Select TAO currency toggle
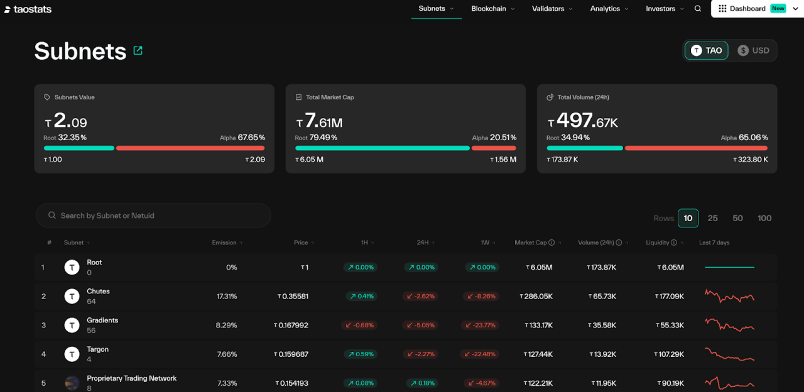The height and width of the screenshot is (392, 804). (x=707, y=50)
